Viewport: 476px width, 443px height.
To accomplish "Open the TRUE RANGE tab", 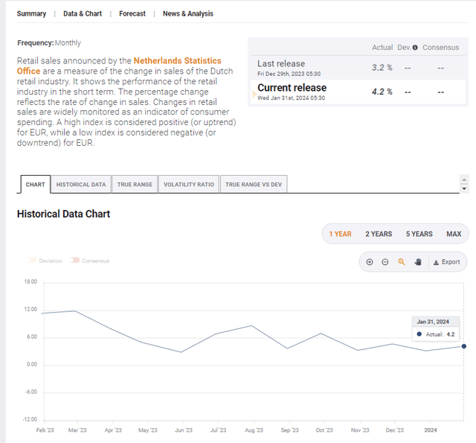I will click(x=135, y=184).
